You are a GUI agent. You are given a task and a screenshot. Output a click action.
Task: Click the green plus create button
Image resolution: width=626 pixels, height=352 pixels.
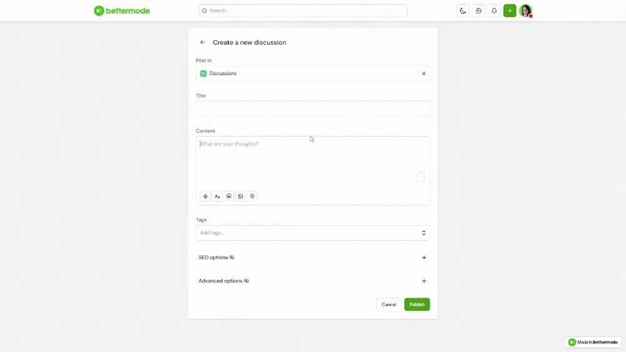tap(510, 11)
